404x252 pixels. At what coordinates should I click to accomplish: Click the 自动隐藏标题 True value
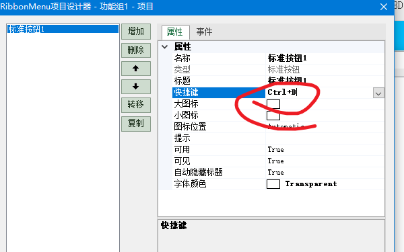[x=275, y=173]
